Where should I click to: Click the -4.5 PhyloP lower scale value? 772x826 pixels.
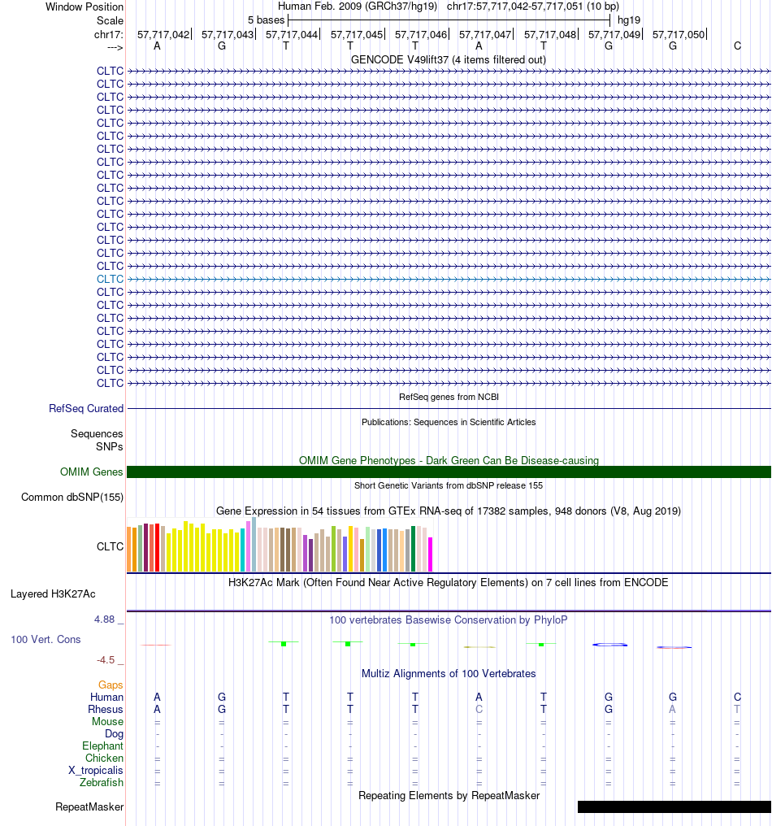click(x=106, y=660)
